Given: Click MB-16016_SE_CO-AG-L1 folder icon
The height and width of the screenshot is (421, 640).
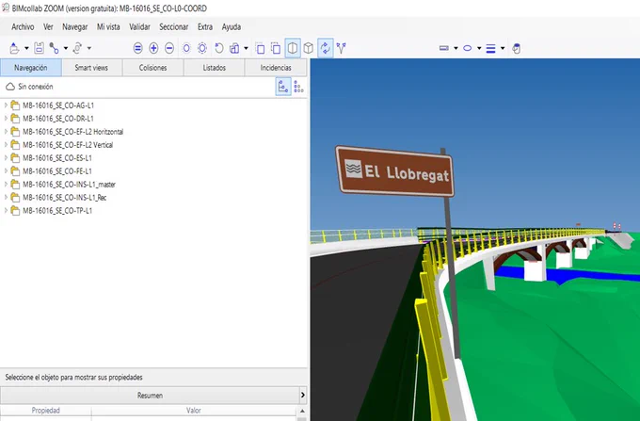Looking at the screenshot, I should (x=15, y=105).
